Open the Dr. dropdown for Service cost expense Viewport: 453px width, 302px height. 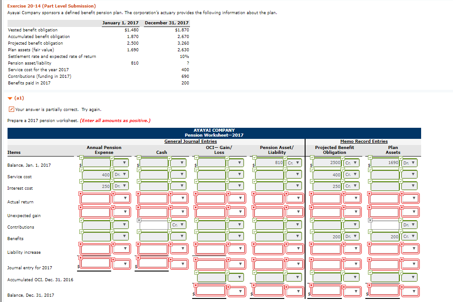coord(120,174)
